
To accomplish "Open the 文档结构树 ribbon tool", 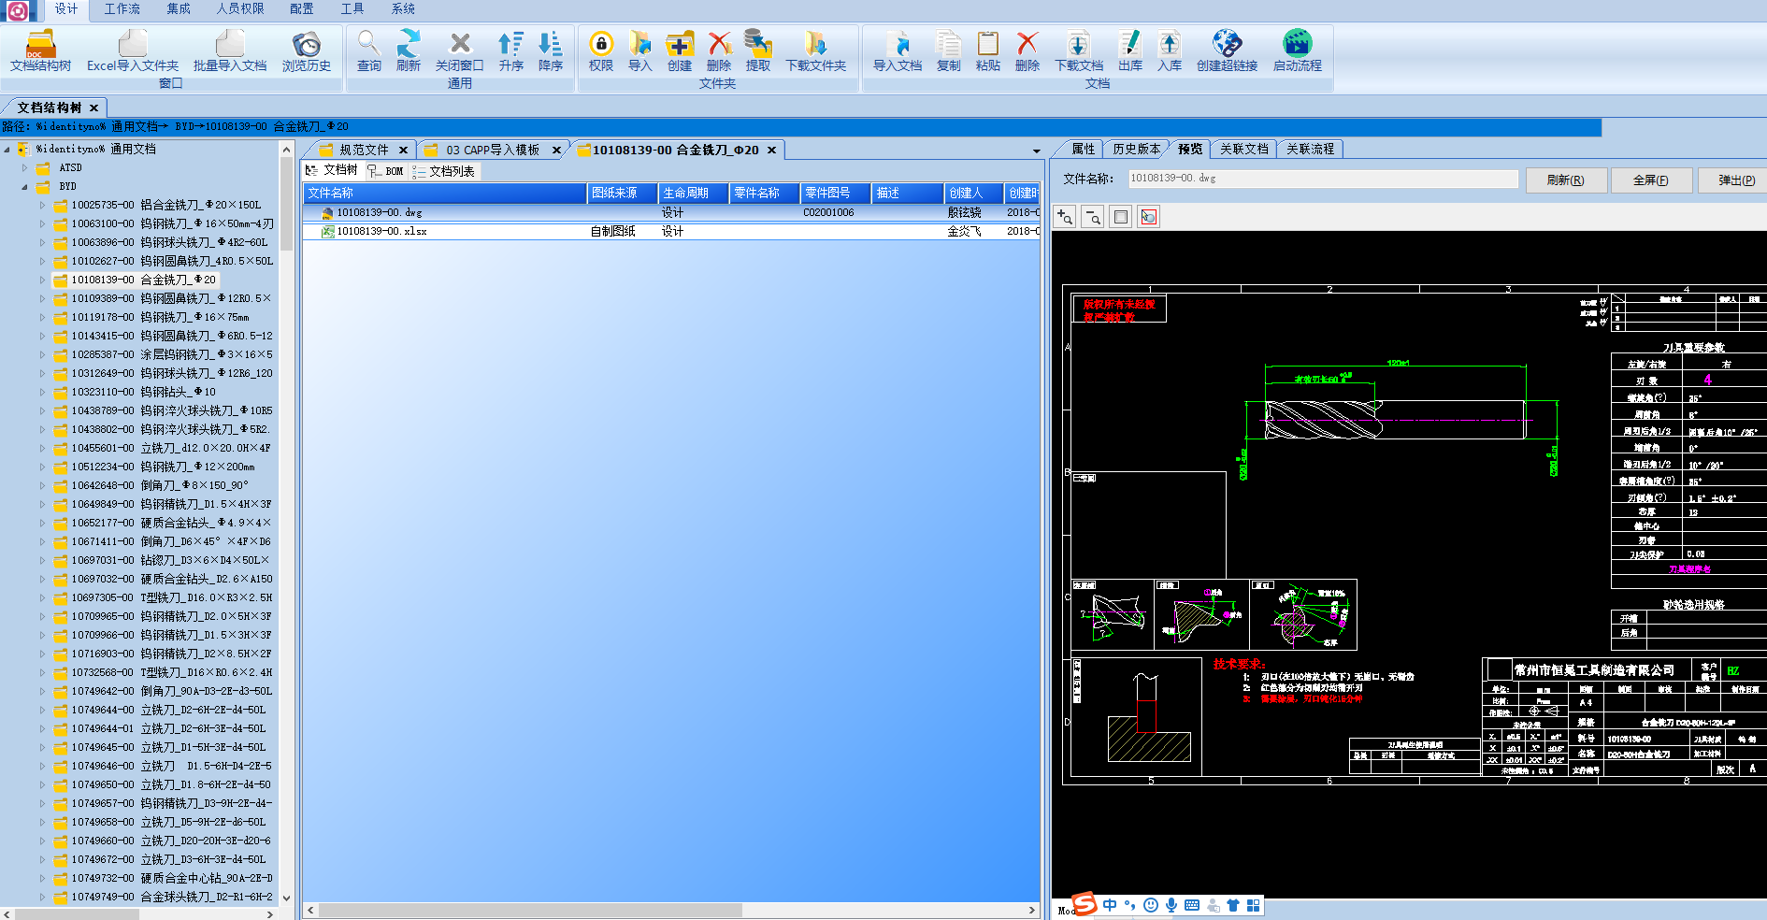I will 40,50.
